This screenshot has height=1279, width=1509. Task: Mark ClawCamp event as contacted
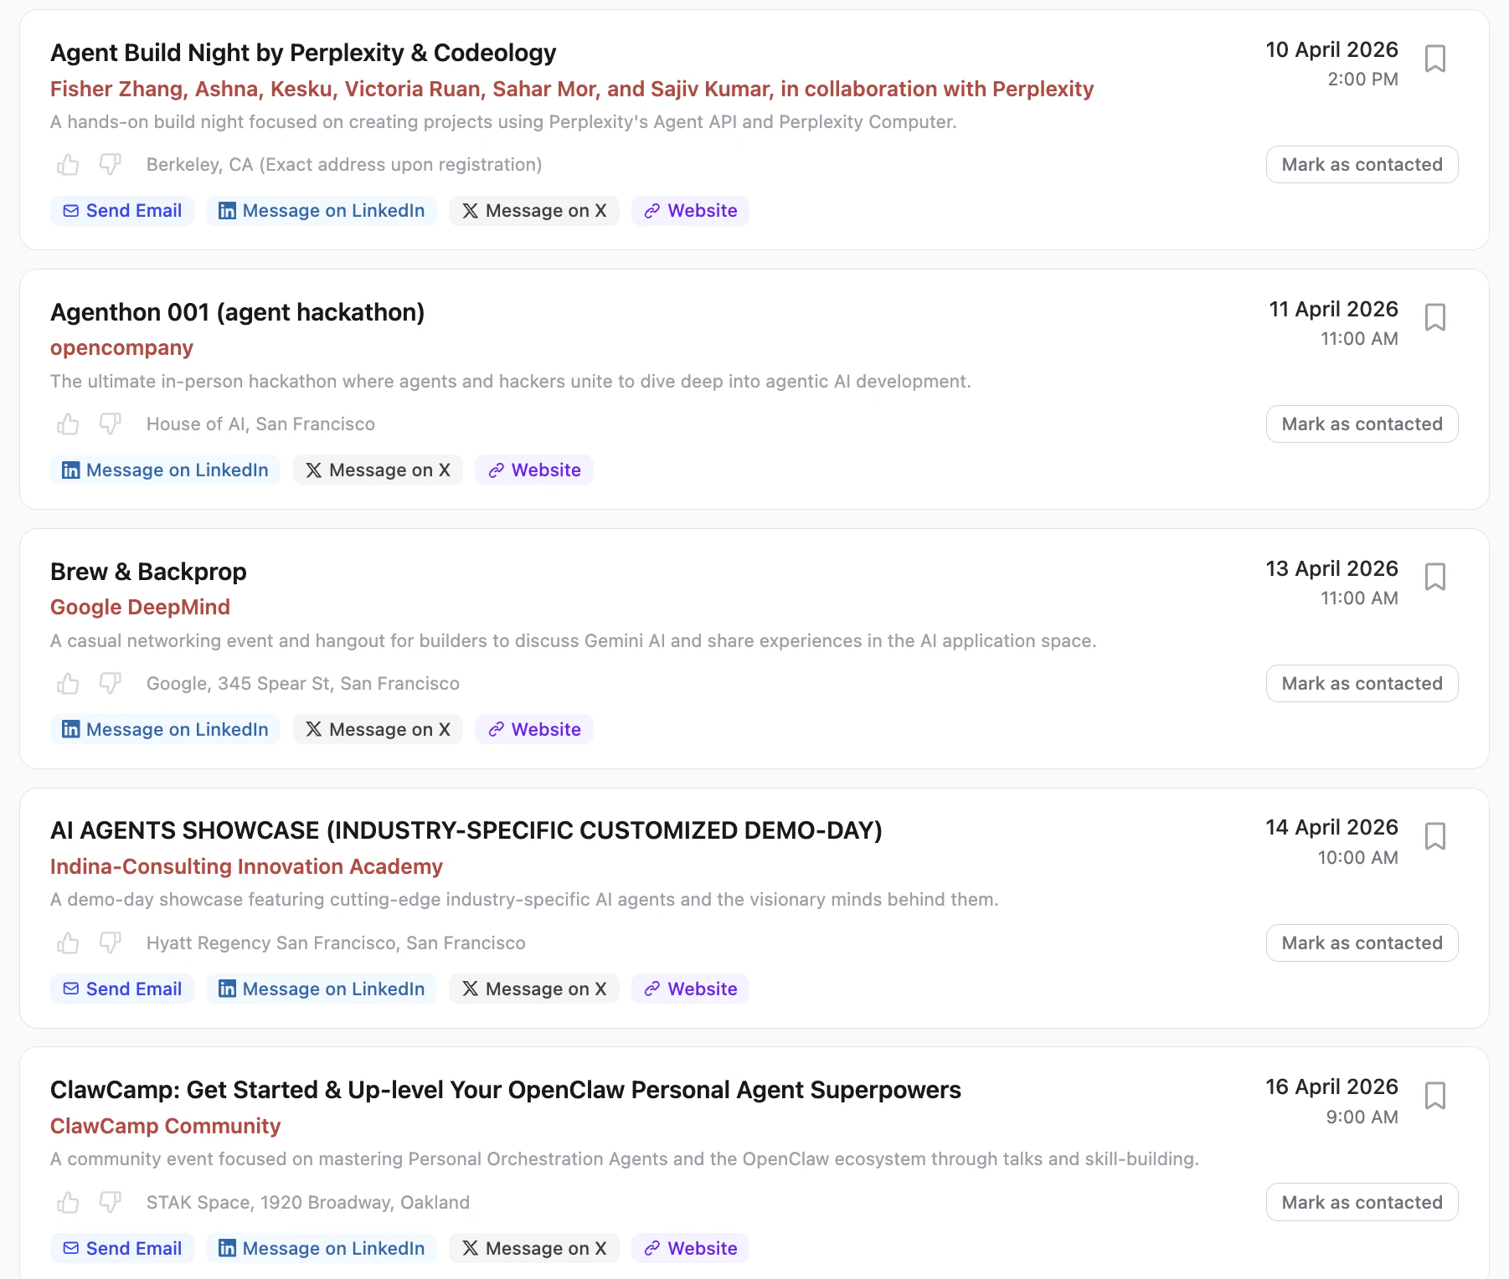(1362, 1202)
